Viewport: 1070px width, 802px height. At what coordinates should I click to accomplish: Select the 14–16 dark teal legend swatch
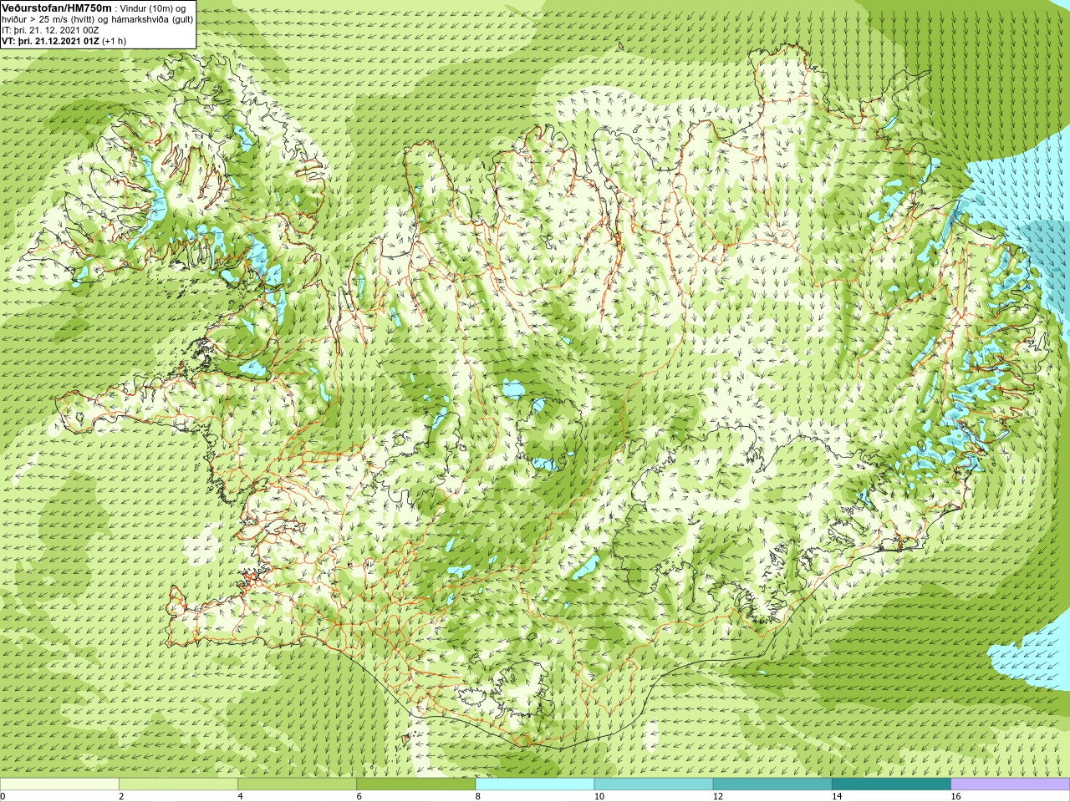891,784
